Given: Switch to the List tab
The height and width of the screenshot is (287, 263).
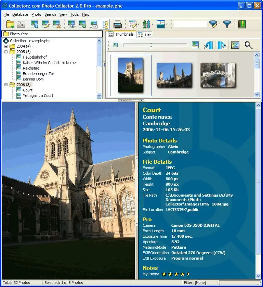Looking at the screenshot, I should [x=144, y=35].
